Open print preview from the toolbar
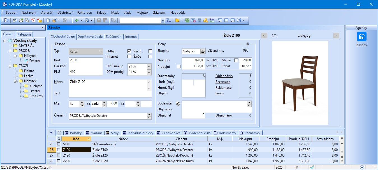The height and width of the screenshot is (170, 378). click(27, 20)
